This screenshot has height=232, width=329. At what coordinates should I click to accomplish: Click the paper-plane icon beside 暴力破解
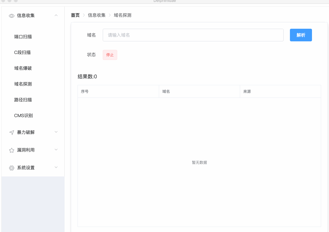click(x=12, y=133)
